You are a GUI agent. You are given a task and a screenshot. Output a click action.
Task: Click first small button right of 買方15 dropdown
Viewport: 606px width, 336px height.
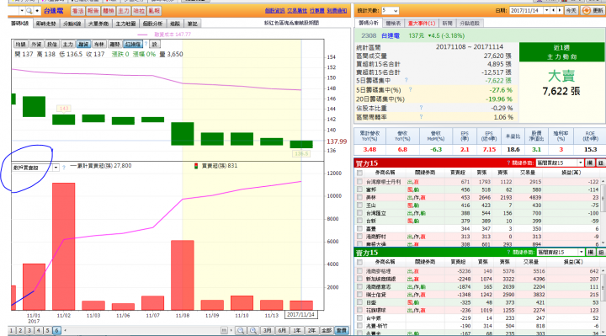point(590,163)
